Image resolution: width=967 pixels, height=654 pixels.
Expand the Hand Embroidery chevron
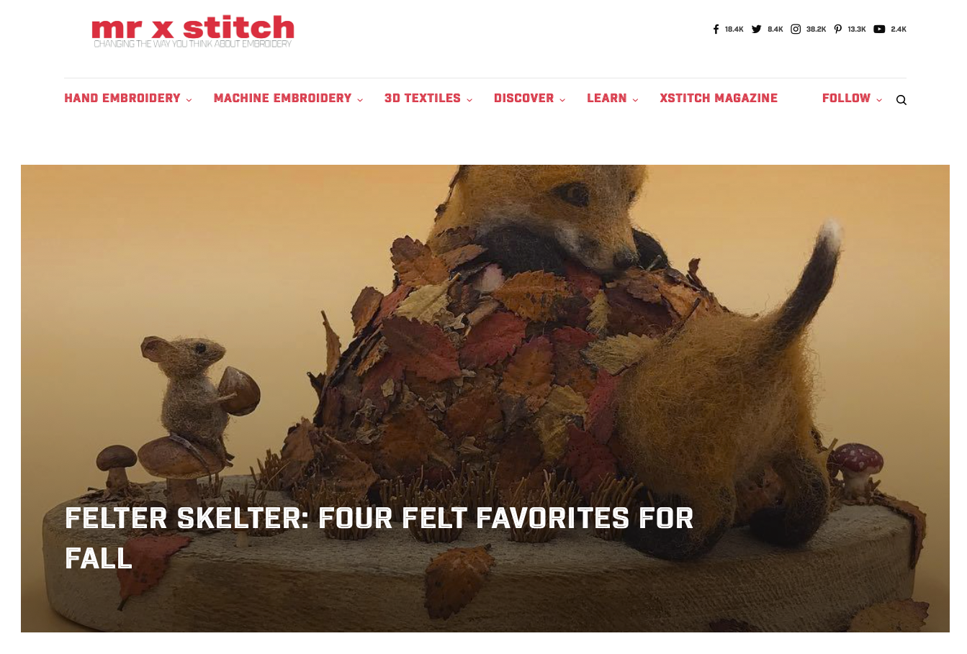coord(189,100)
